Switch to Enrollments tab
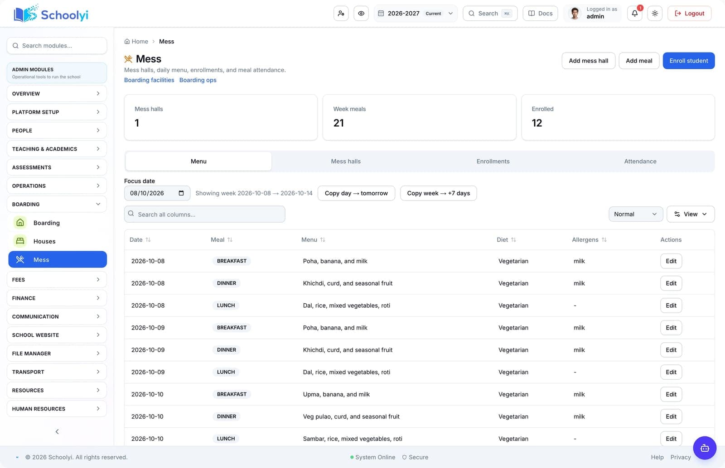The width and height of the screenshot is (725, 468). click(x=493, y=161)
